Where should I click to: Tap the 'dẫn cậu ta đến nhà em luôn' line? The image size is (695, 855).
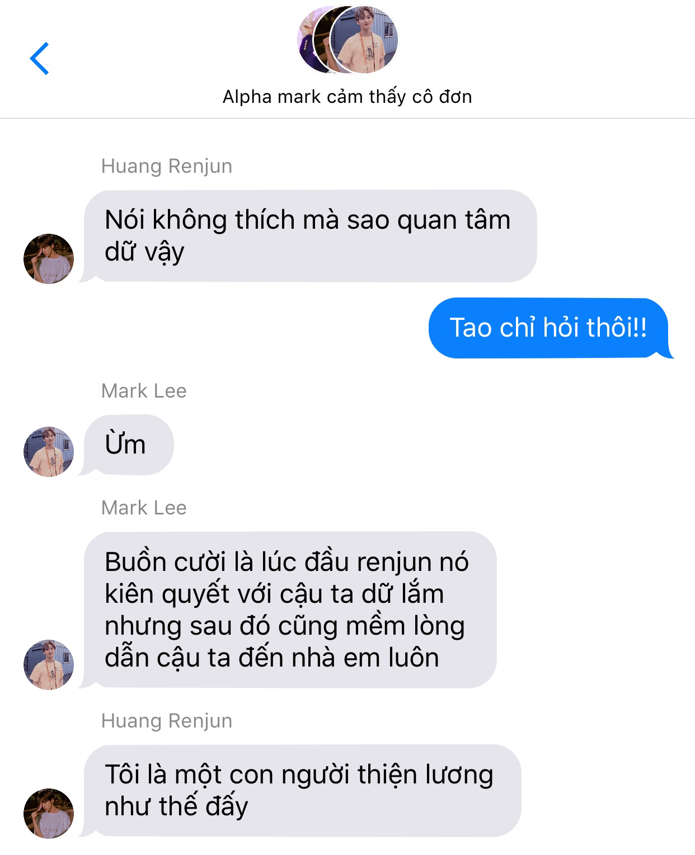[x=272, y=658]
